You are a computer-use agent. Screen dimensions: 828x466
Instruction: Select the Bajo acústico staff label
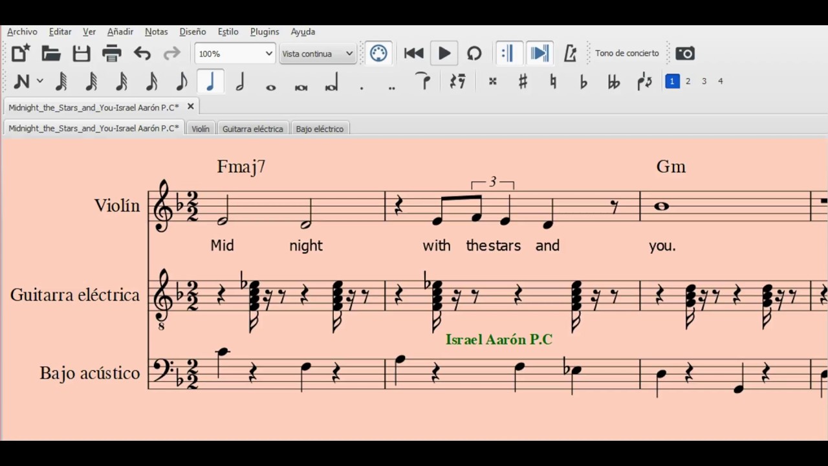(x=90, y=373)
